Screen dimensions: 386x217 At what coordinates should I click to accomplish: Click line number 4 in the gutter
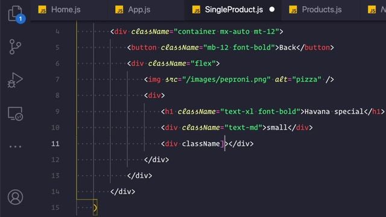(x=57, y=31)
